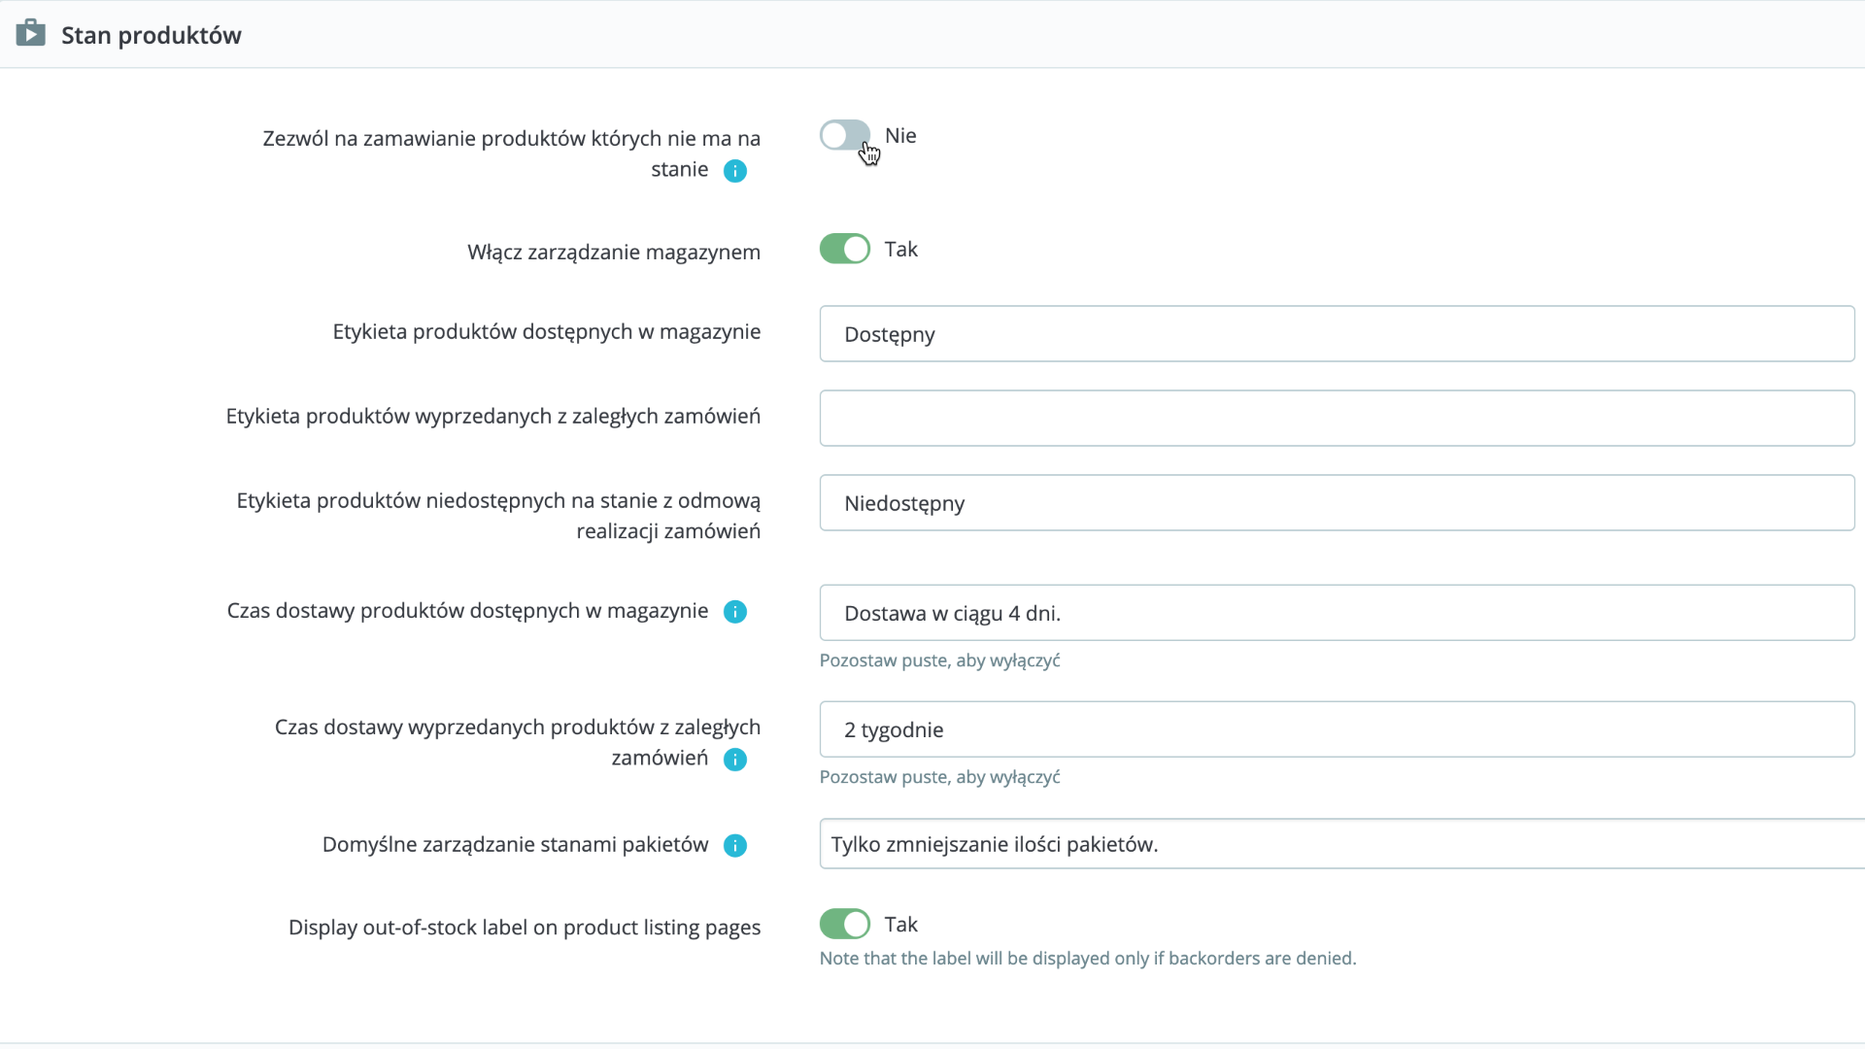The image size is (1865, 1049).
Task: Click info icon next to backorder delivery time
Action: [x=735, y=760]
